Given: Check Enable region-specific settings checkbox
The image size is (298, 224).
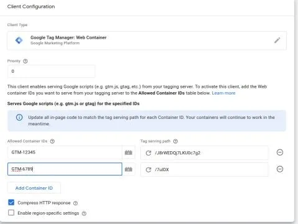Looking at the screenshot, I should 11,213.
